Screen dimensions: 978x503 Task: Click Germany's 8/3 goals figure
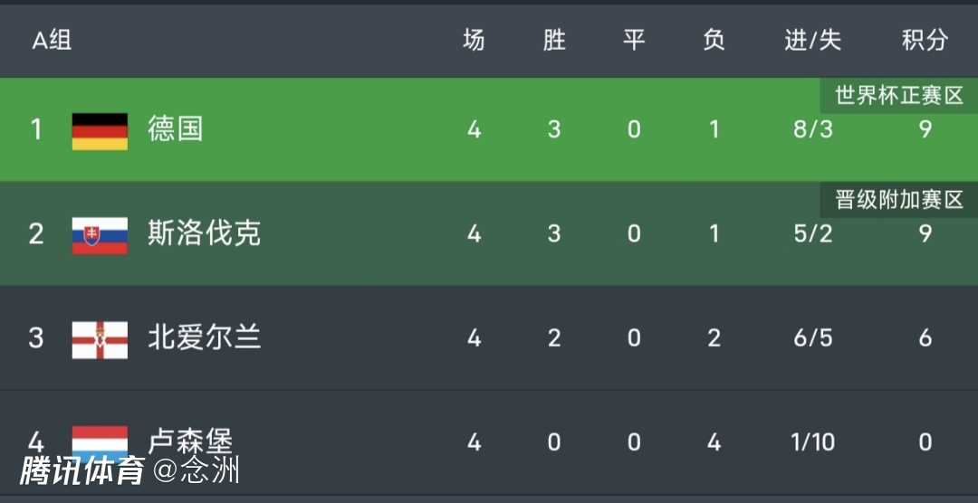pos(812,130)
